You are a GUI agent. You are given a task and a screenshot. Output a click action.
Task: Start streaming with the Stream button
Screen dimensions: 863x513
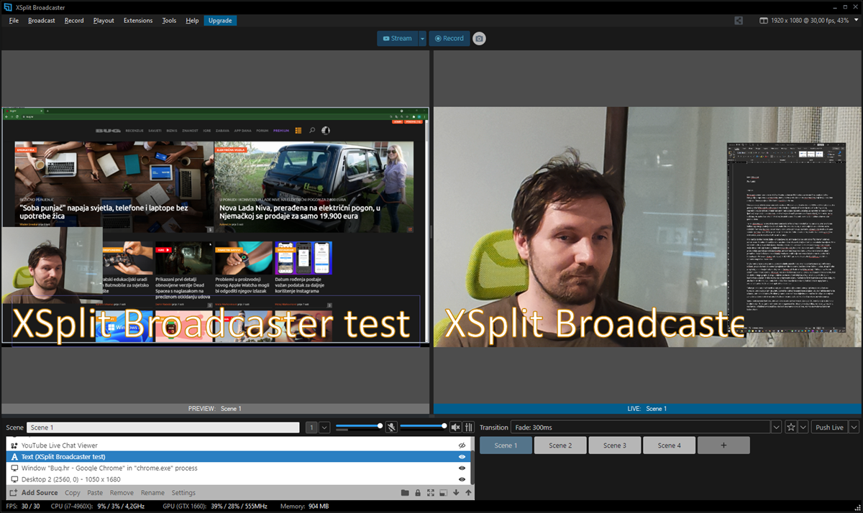click(398, 38)
